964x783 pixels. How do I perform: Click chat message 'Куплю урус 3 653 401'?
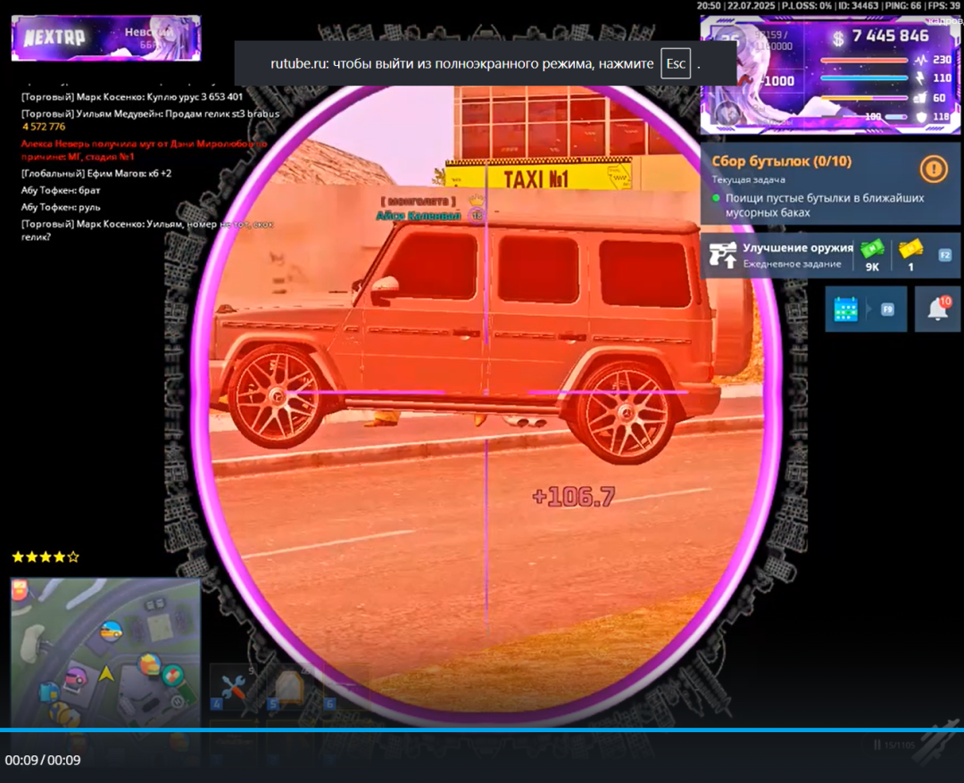[x=132, y=96]
